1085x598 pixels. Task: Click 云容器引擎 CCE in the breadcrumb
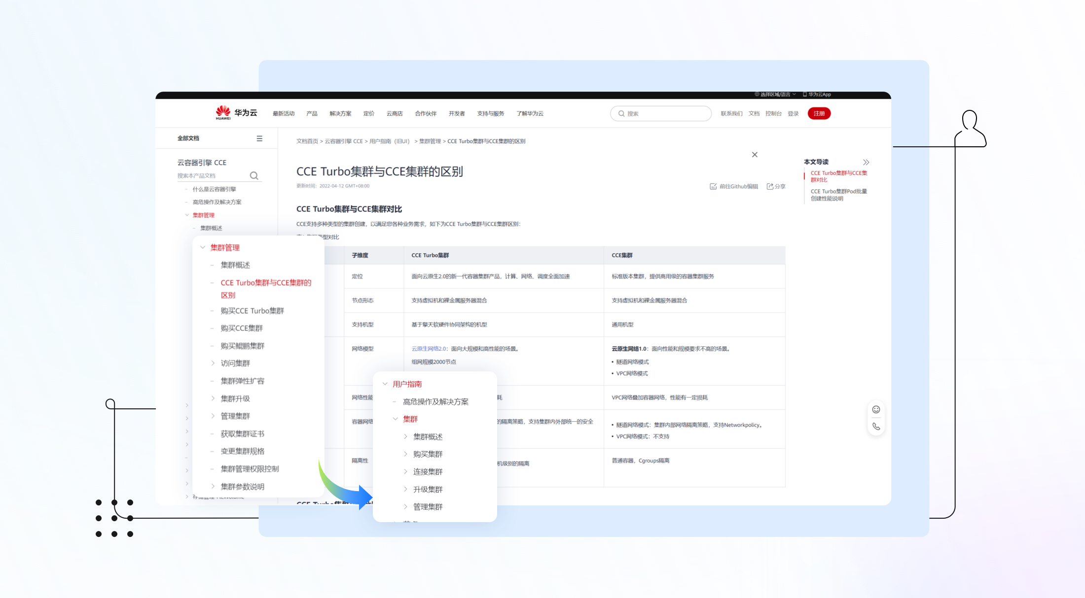(x=344, y=141)
